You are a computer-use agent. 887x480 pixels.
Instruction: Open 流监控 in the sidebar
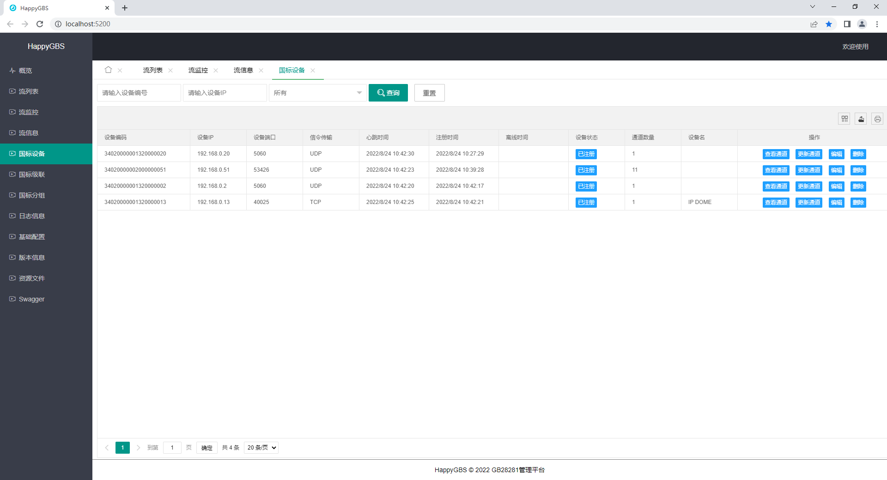click(x=46, y=112)
